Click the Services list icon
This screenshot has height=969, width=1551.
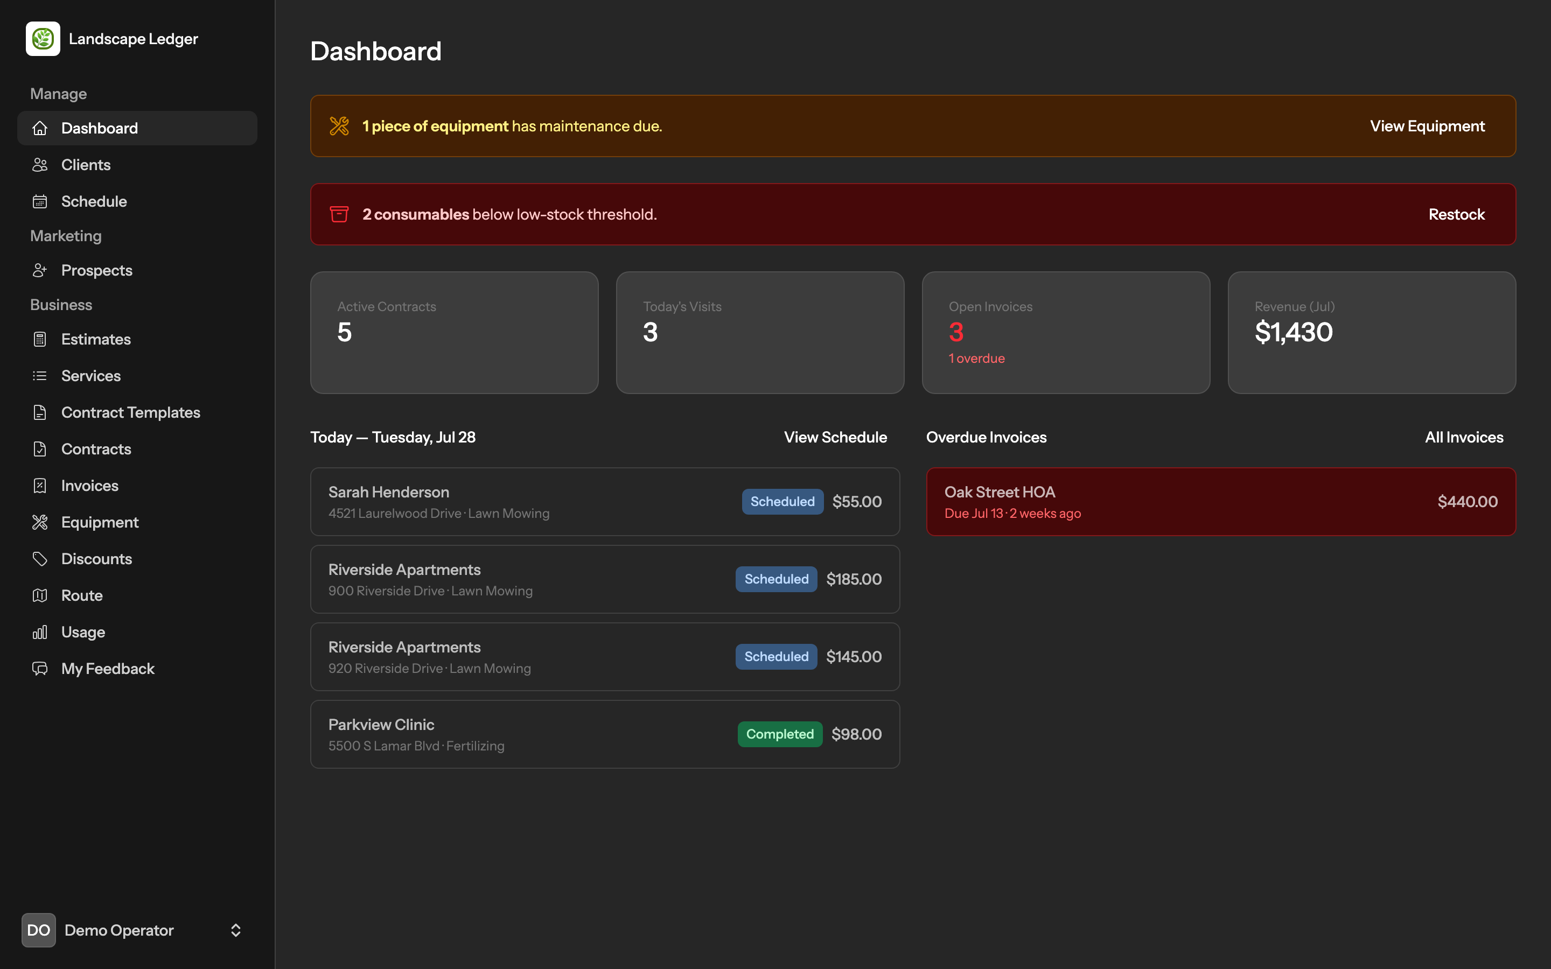point(40,376)
